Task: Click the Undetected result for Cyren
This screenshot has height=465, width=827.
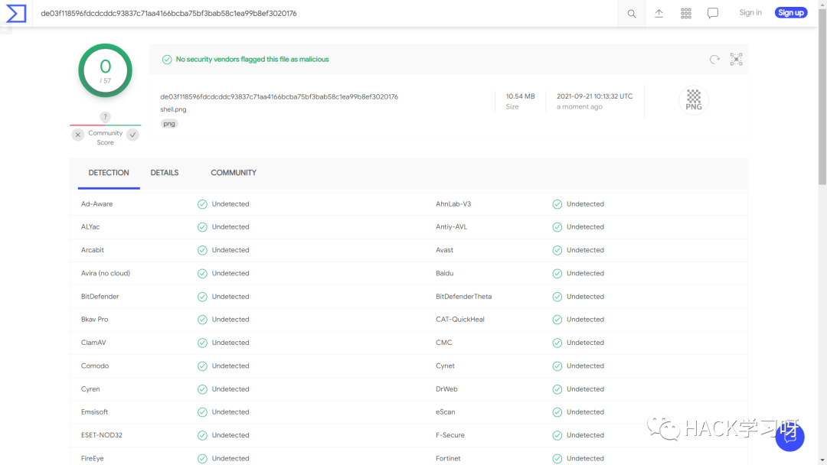Action: pos(230,389)
